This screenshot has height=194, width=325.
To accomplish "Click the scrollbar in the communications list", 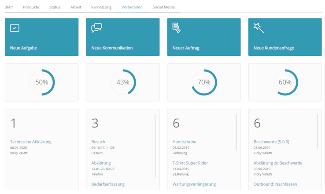I will pos(155,145).
